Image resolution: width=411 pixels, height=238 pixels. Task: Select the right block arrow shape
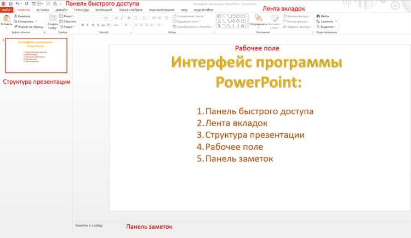coord(233,21)
